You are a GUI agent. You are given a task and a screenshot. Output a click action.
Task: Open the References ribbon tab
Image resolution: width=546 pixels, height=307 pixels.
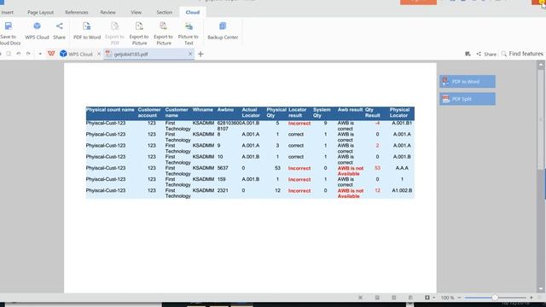coord(77,12)
